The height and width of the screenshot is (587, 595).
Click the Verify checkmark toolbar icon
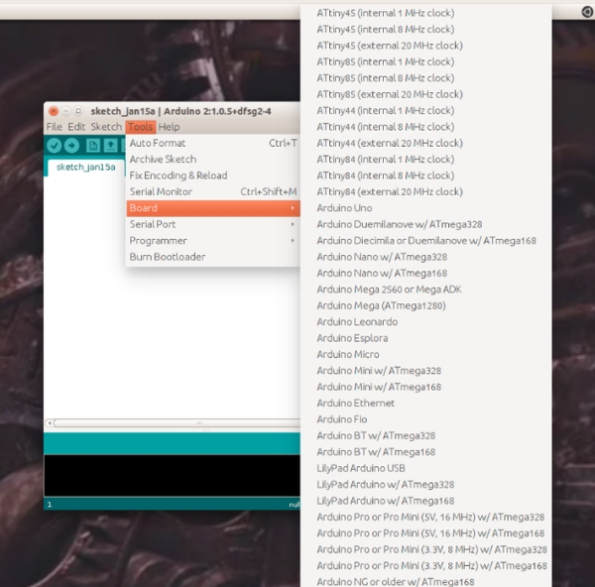tap(55, 146)
